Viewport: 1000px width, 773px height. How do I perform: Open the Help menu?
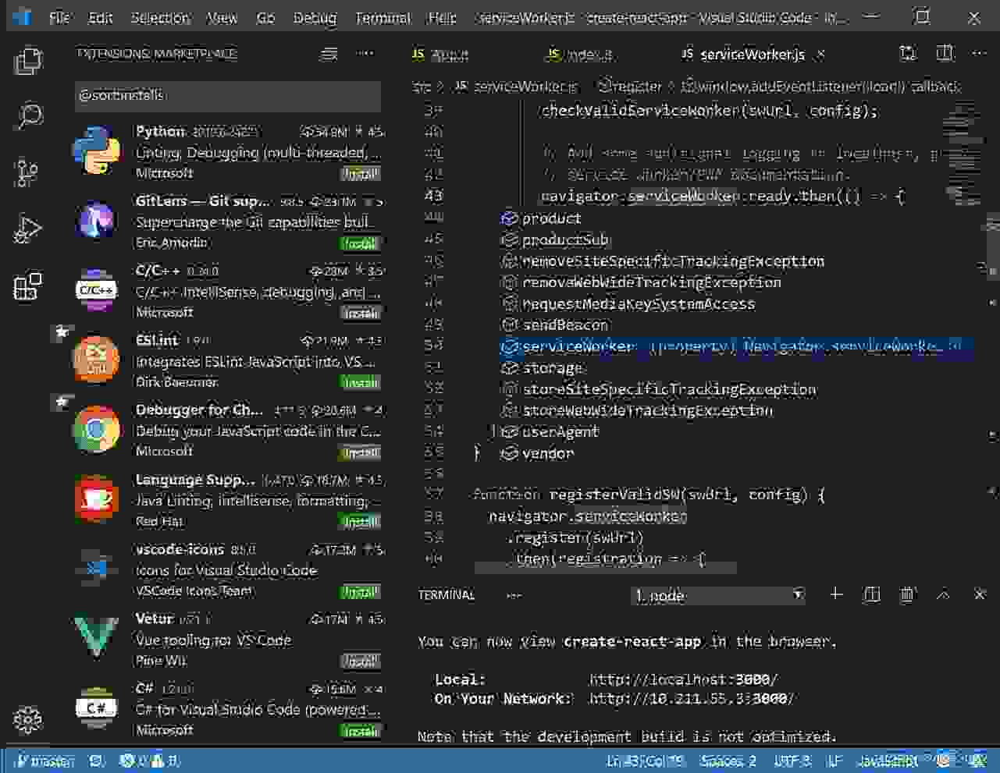coord(443,17)
